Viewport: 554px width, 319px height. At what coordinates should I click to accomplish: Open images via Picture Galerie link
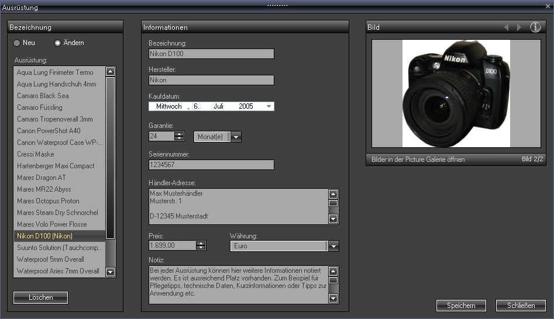point(418,159)
